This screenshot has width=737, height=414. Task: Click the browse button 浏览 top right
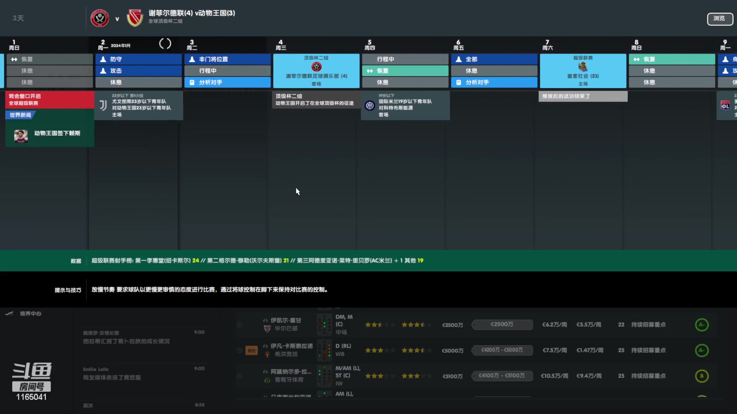719,18
